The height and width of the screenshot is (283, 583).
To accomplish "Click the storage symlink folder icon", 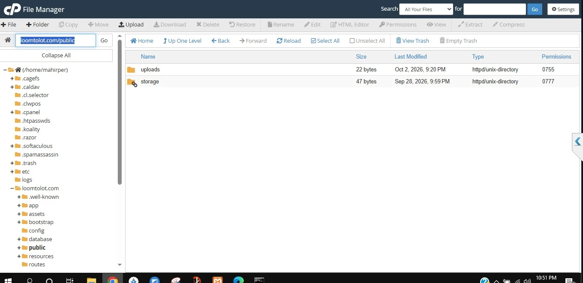I will [x=132, y=82].
